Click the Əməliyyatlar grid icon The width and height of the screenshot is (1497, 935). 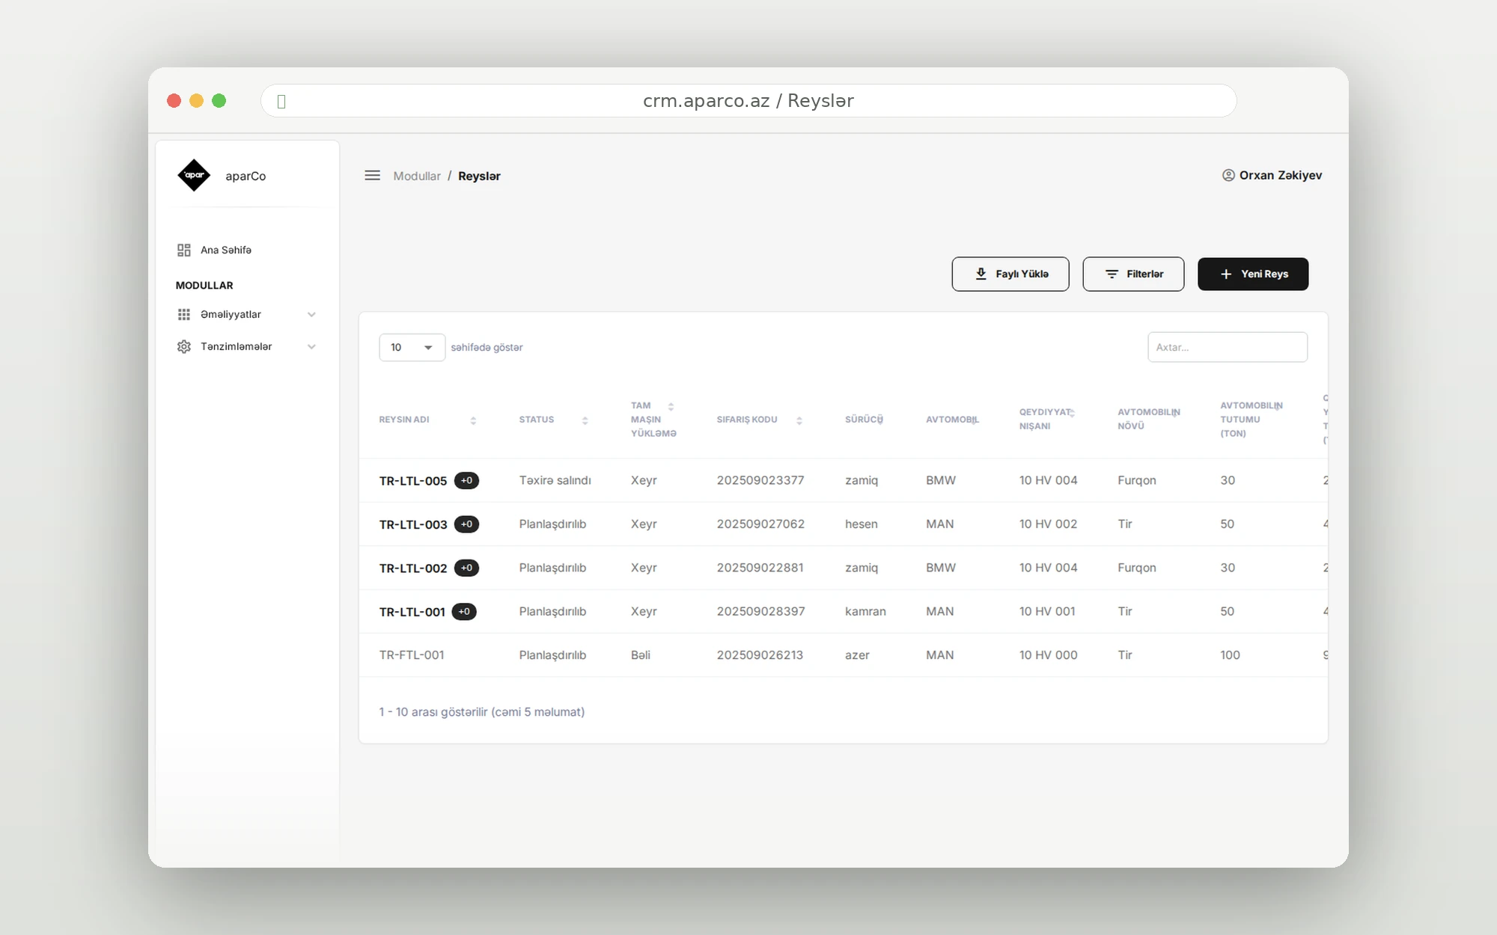pyautogui.click(x=183, y=314)
